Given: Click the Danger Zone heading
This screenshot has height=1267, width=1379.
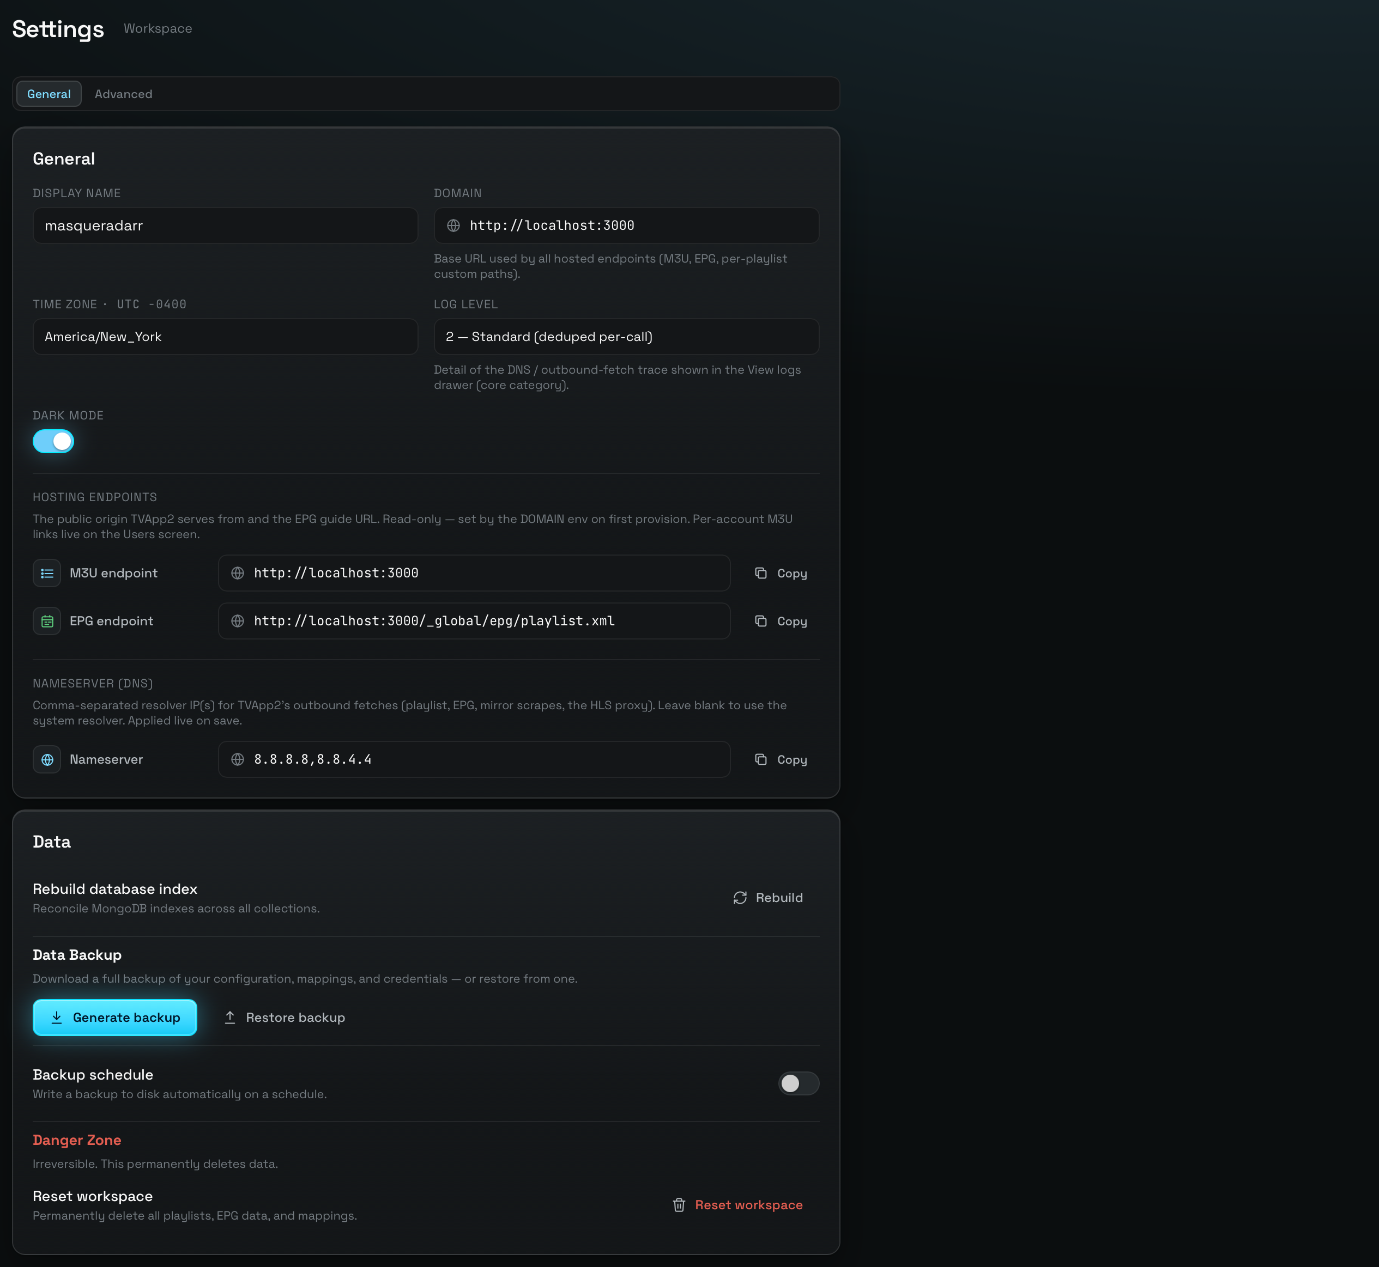Looking at the screenshot, I should 77,1140.
